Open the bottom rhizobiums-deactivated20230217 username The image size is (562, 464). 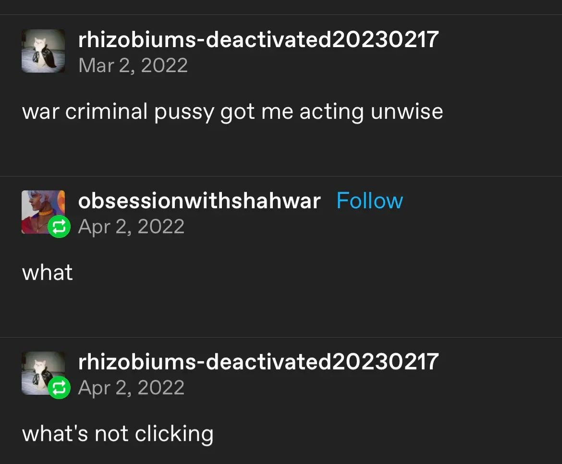[x=258, y=362]
